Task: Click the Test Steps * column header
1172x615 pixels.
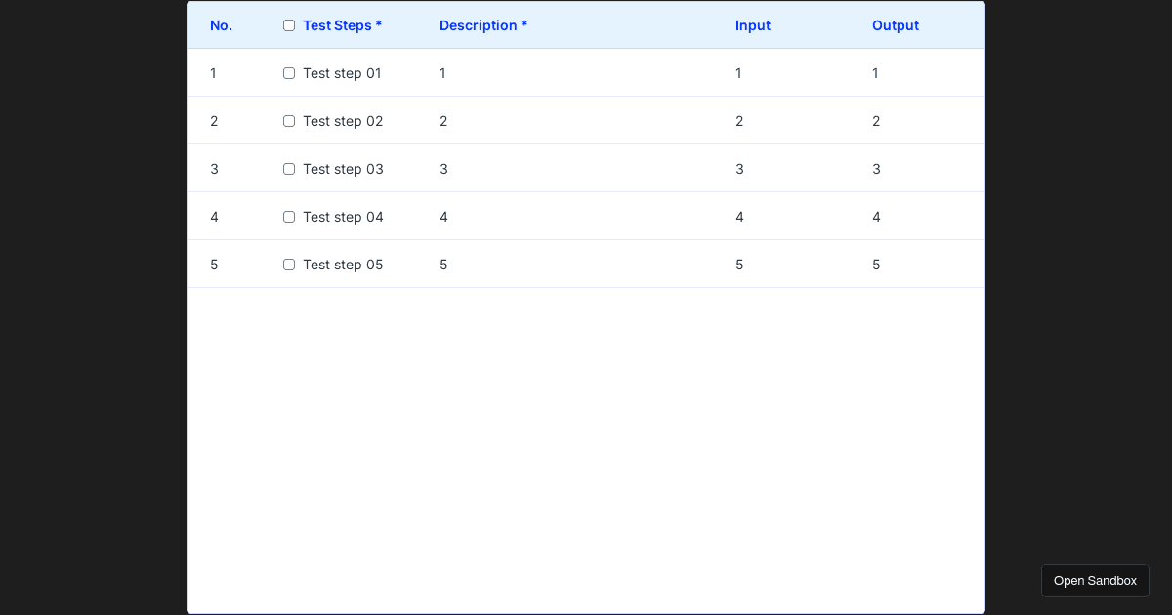Action: (x=342, y=25)
